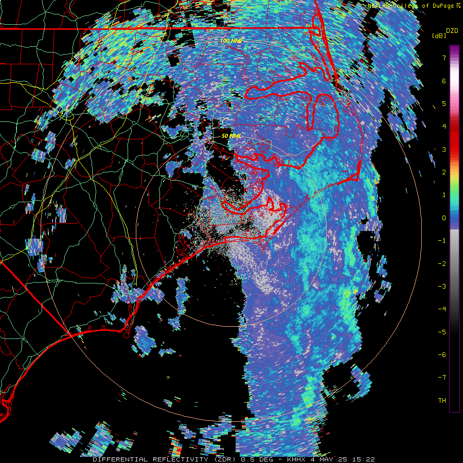Image resolution: width=463 pixels, height=463 pixels.
Task: Click the "5" value on the color scale
Action: [x=444, y=103]
